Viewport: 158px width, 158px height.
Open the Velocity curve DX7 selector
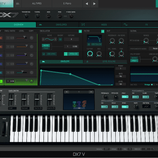tap(107, 149)
